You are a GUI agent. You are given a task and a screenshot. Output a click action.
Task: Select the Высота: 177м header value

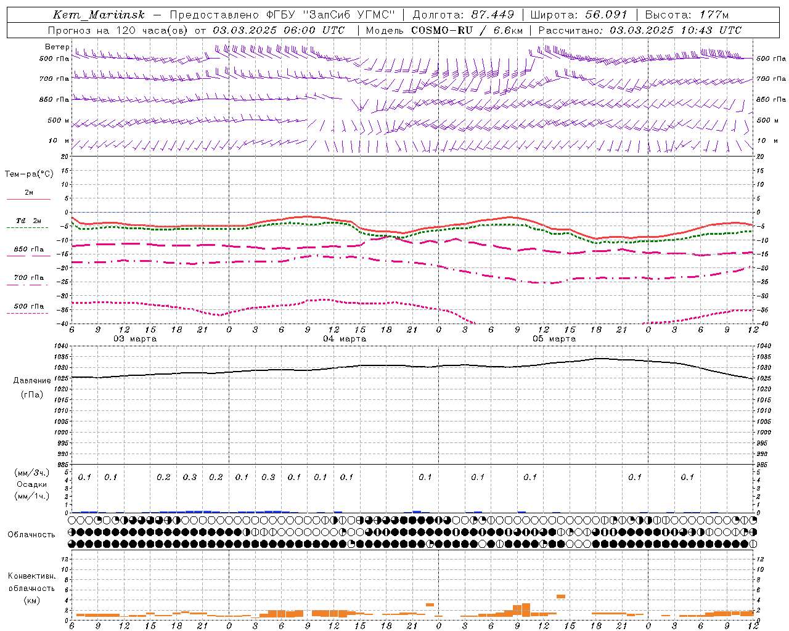tap(687, 15)
